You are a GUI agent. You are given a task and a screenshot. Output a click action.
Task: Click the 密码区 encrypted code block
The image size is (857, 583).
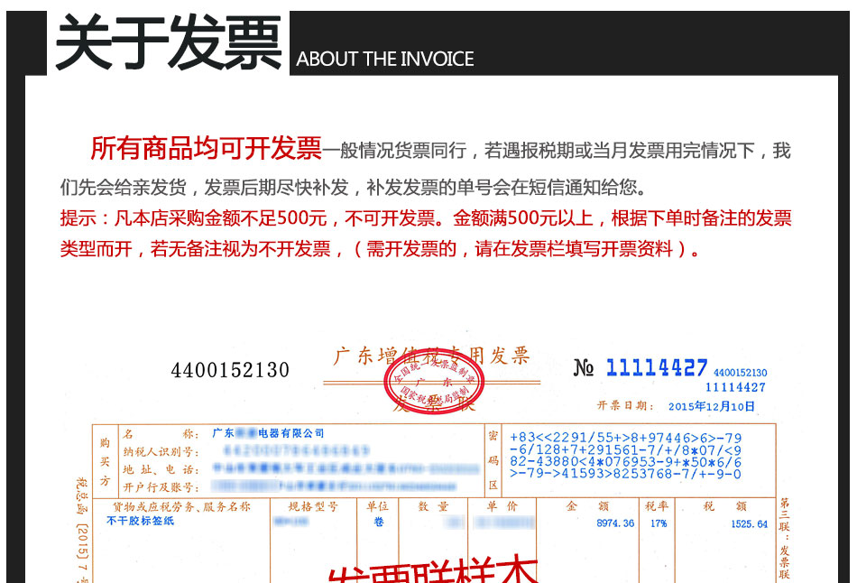point(625,454)
